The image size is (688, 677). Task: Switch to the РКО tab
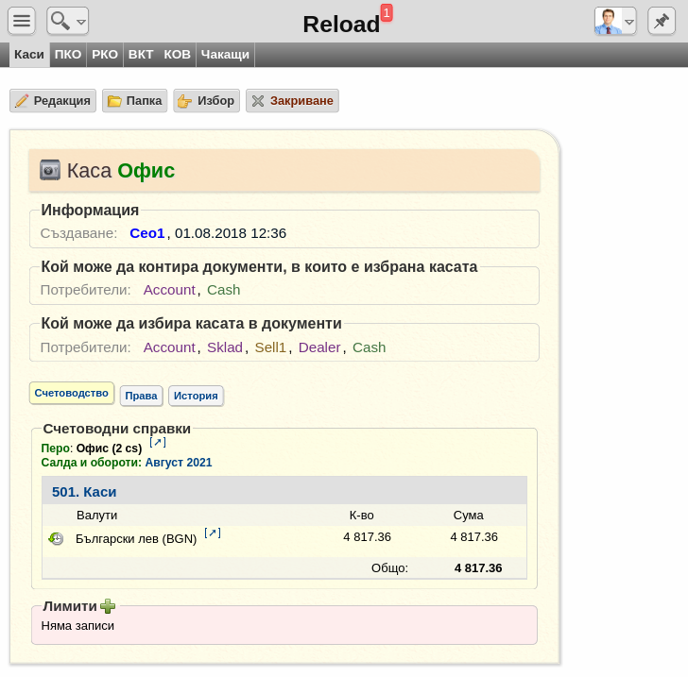tap(105, 55)
